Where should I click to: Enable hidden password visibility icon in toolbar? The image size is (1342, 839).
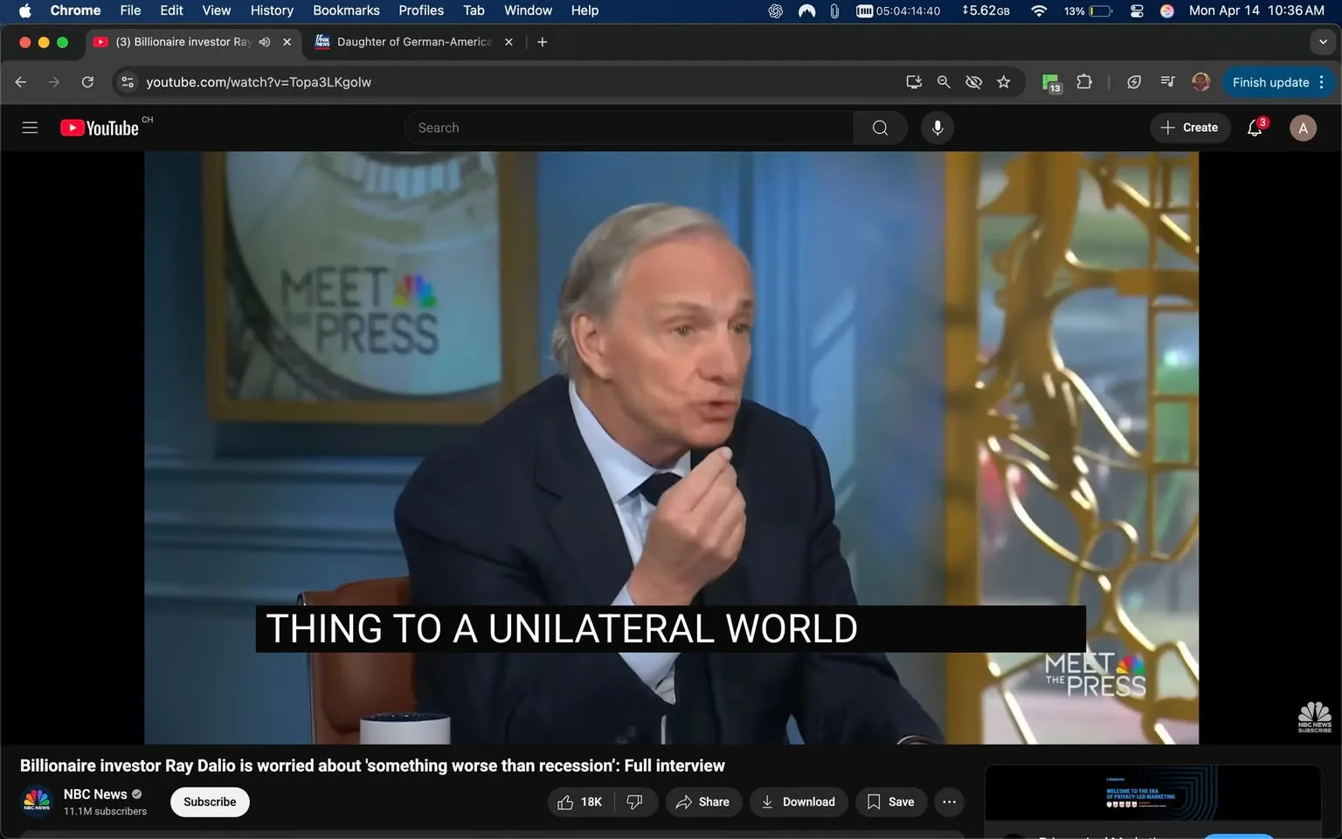tap(972, 81)
